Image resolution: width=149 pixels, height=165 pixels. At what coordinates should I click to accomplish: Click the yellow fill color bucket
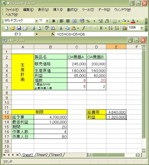(124, 21)
